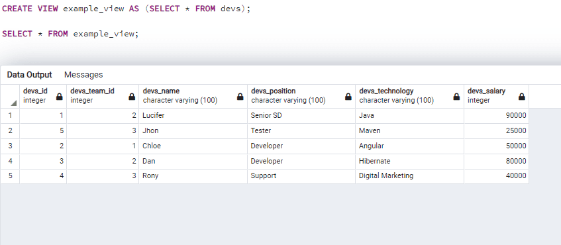Click the Java technology cell
This screenshot has height=245, width=561.
410,116
